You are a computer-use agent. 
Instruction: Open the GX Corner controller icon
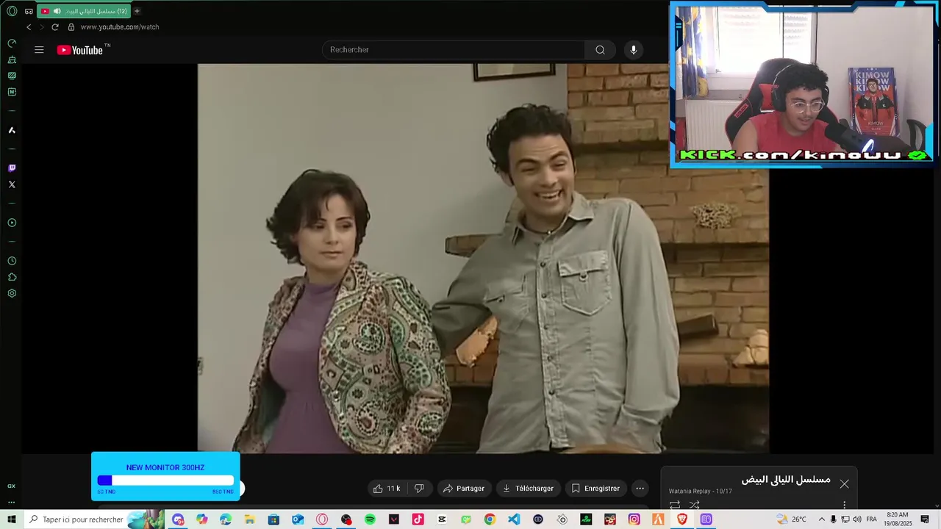[29, 11]
